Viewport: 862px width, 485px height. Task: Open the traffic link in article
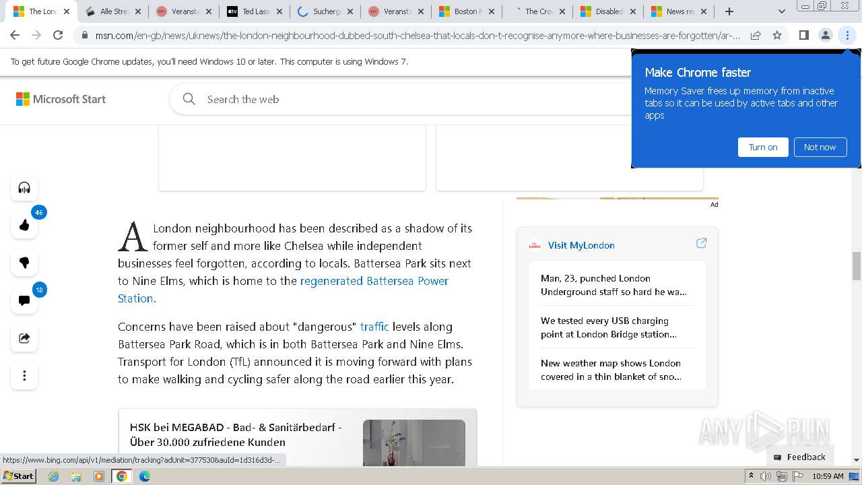(374, 327)
